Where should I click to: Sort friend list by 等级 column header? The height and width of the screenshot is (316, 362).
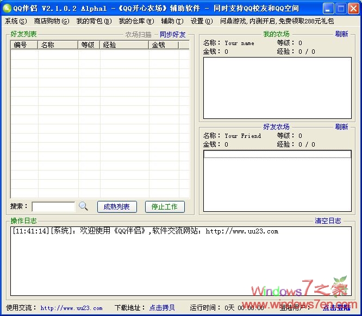[x=89, y=45]
